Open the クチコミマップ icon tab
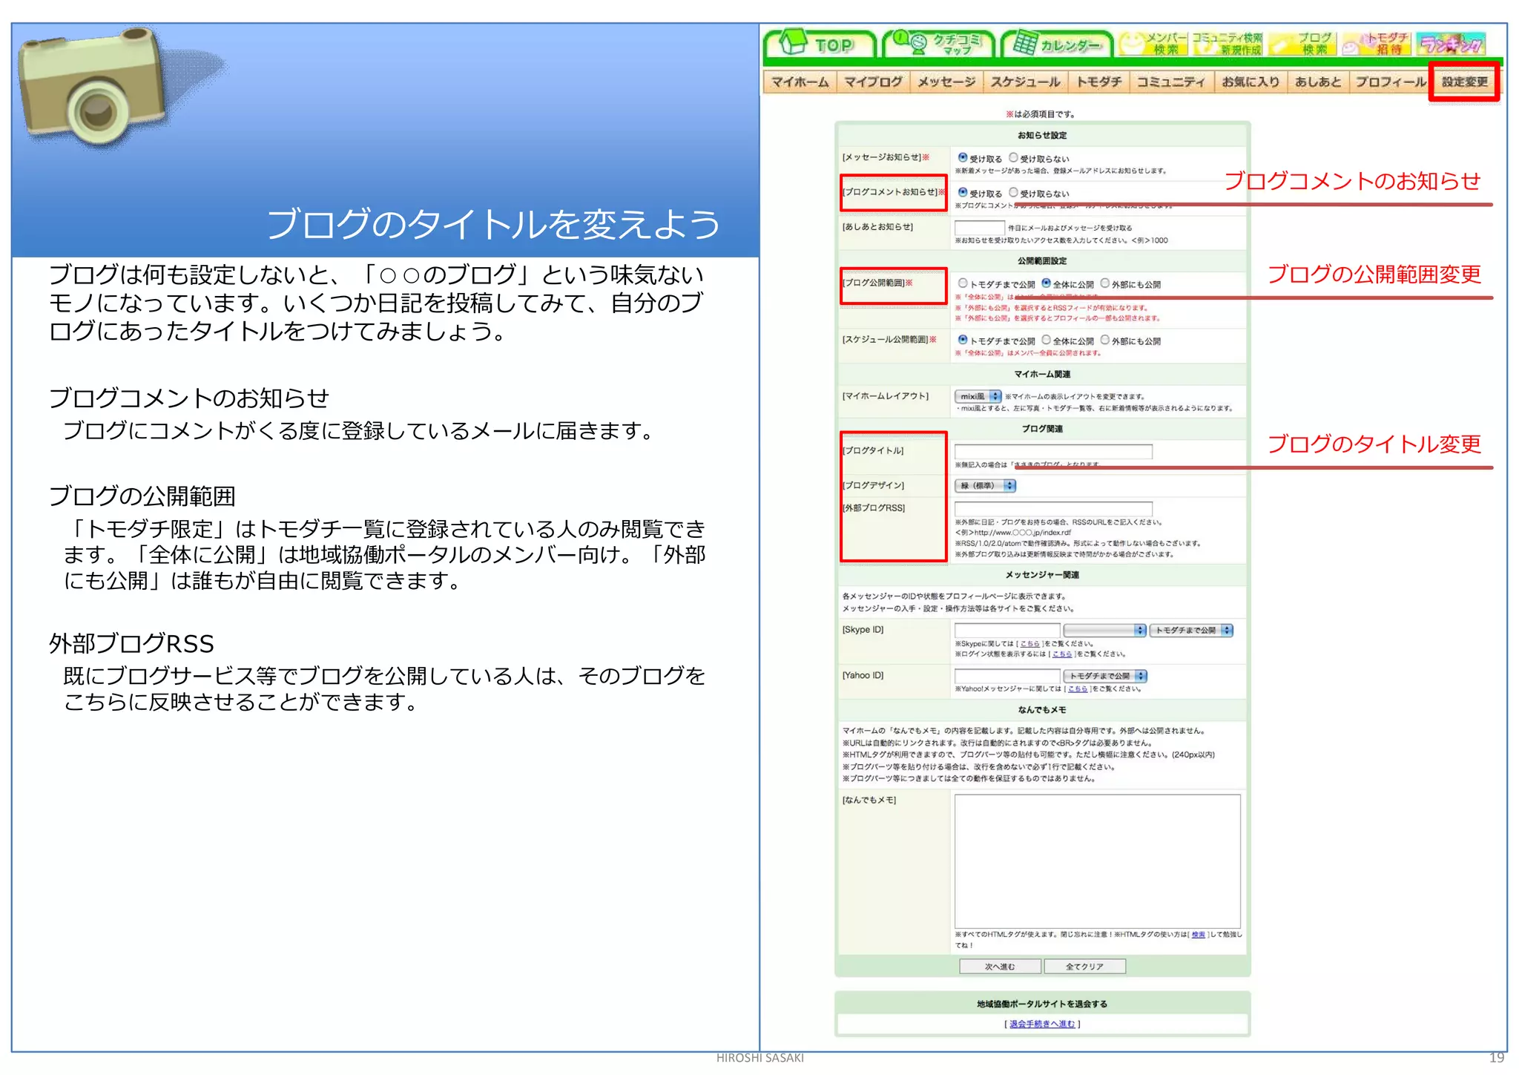The height and width of the screenshot is (1075, 1519). [x=938, y=44]
